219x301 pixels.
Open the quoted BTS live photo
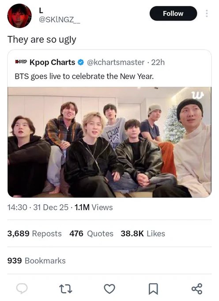(x=109, y=142)
